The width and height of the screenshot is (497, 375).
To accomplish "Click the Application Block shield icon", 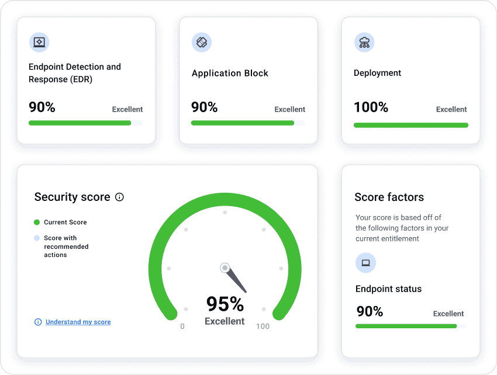I will pyautogui.click(x=202, y=42).
